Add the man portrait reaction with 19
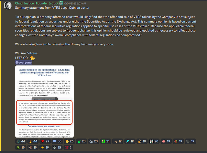The width and height of the screenshot is (207, 153). point(33,148)
